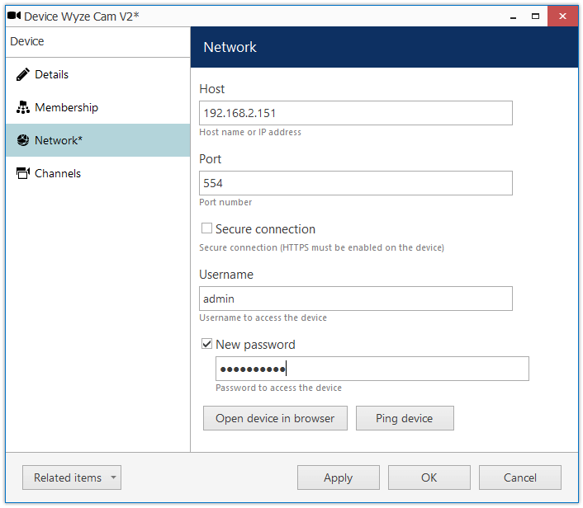
Task: Click the Apply button
Action: (x=338, y=477)
